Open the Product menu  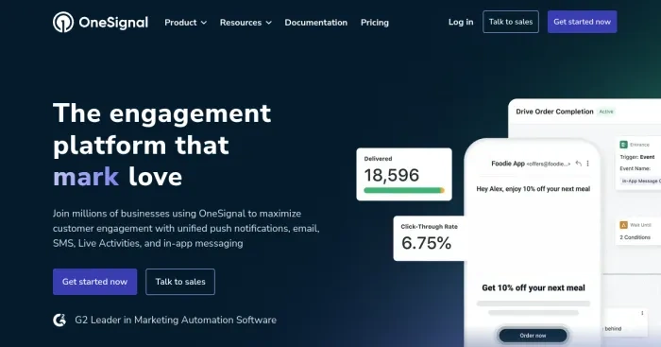185,23
